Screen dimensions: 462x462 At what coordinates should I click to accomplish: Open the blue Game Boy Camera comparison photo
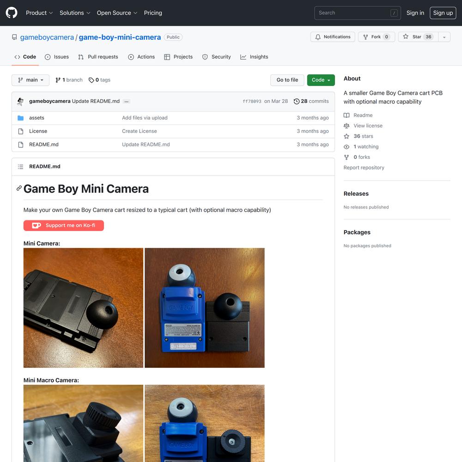205,308
